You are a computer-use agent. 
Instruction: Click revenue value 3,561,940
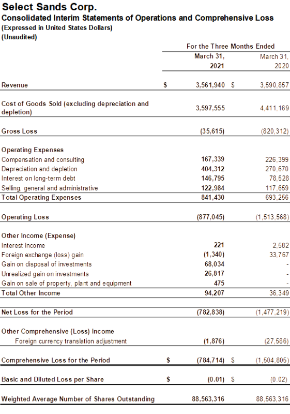click(x=210, y=85)
